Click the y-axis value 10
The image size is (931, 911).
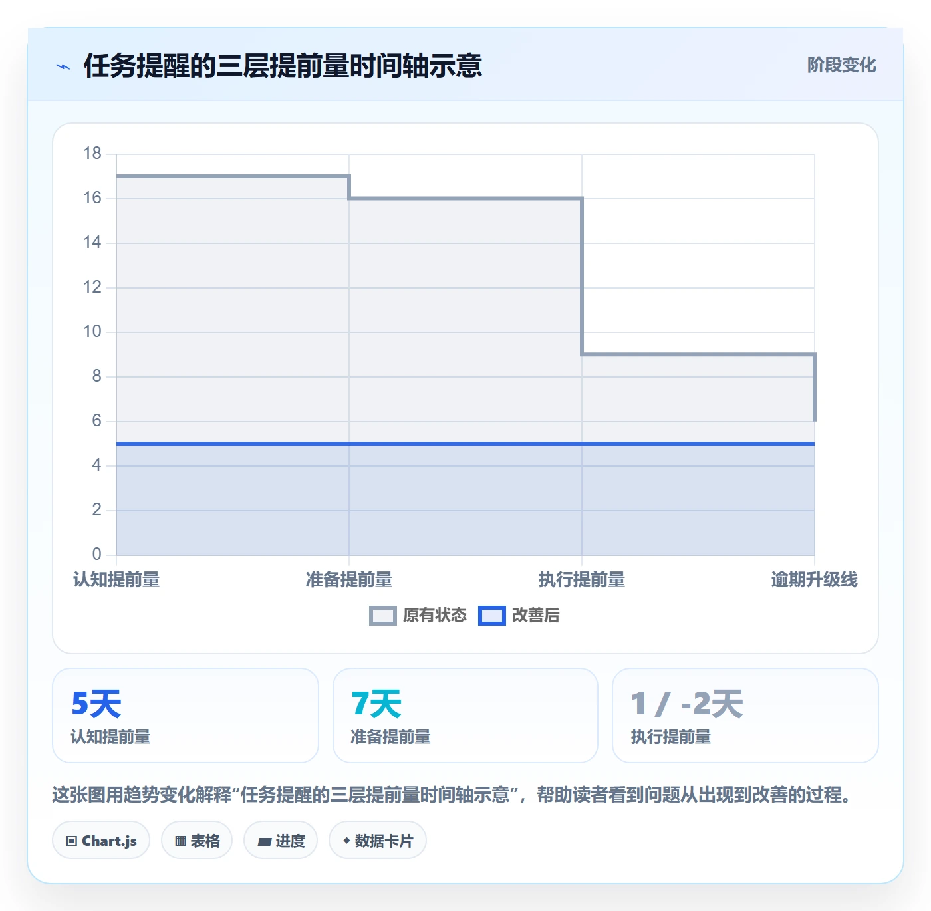(92, 332)
